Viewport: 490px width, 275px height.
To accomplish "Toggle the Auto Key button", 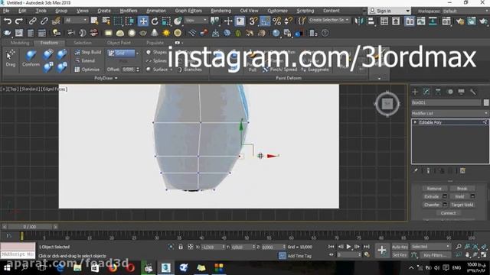I will click(x=400, y=247).
